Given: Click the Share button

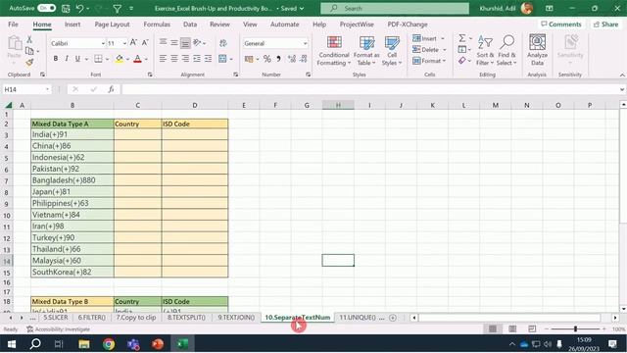Looking at the screenshot, I should 605,24.
